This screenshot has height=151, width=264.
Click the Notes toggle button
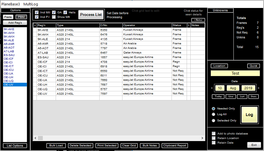(x=198, y=20)
